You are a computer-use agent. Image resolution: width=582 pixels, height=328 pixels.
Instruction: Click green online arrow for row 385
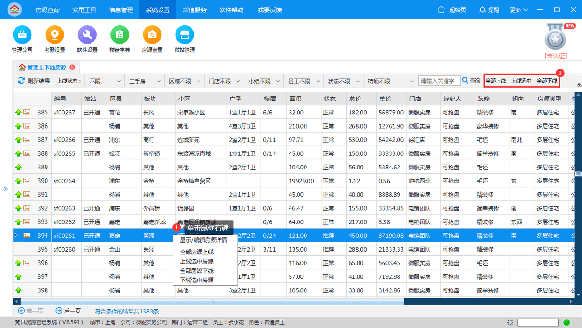(18, 113)
